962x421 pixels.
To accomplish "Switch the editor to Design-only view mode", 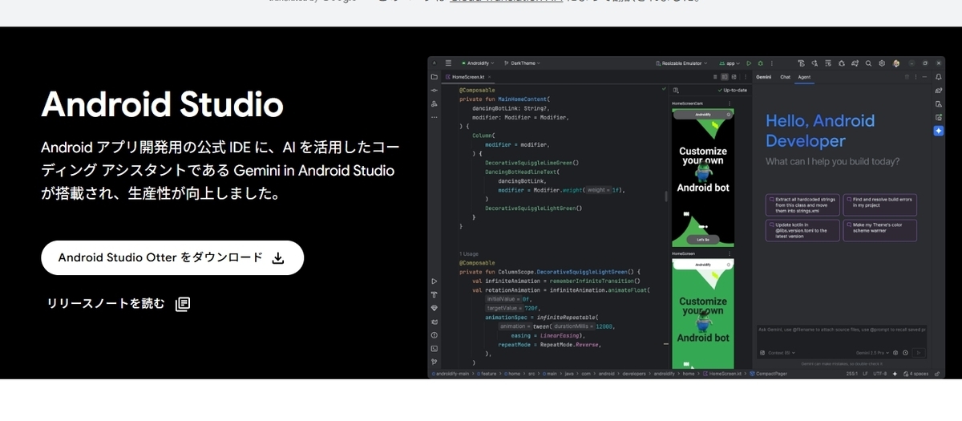I will coord(734,77).
